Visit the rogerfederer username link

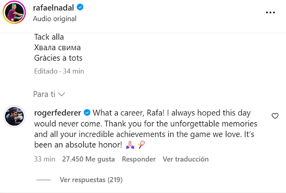[57, 113]
